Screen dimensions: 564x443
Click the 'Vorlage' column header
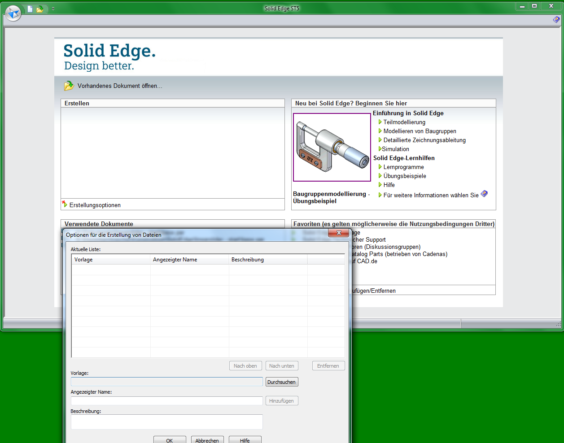pyautogui.click(x=111, y=260)
